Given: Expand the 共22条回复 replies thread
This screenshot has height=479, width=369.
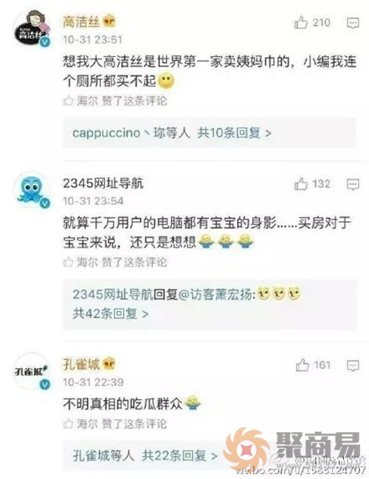Looking at the screenshot, I should pos(180,456).
